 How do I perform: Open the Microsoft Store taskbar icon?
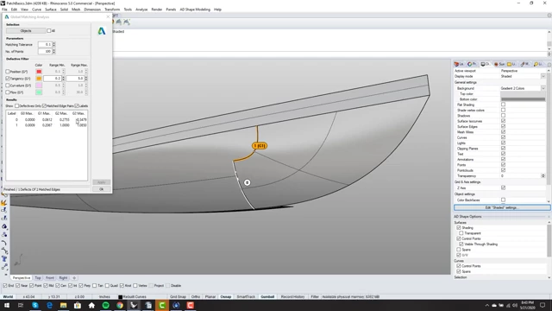click(x=78, y=305)
